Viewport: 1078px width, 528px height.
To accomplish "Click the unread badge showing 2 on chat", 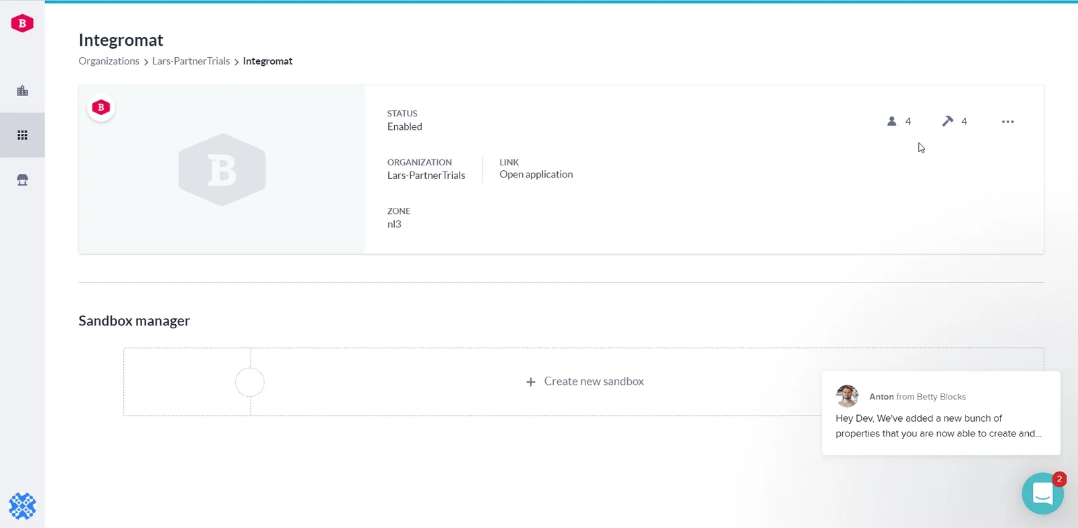I will [1059, 479].
